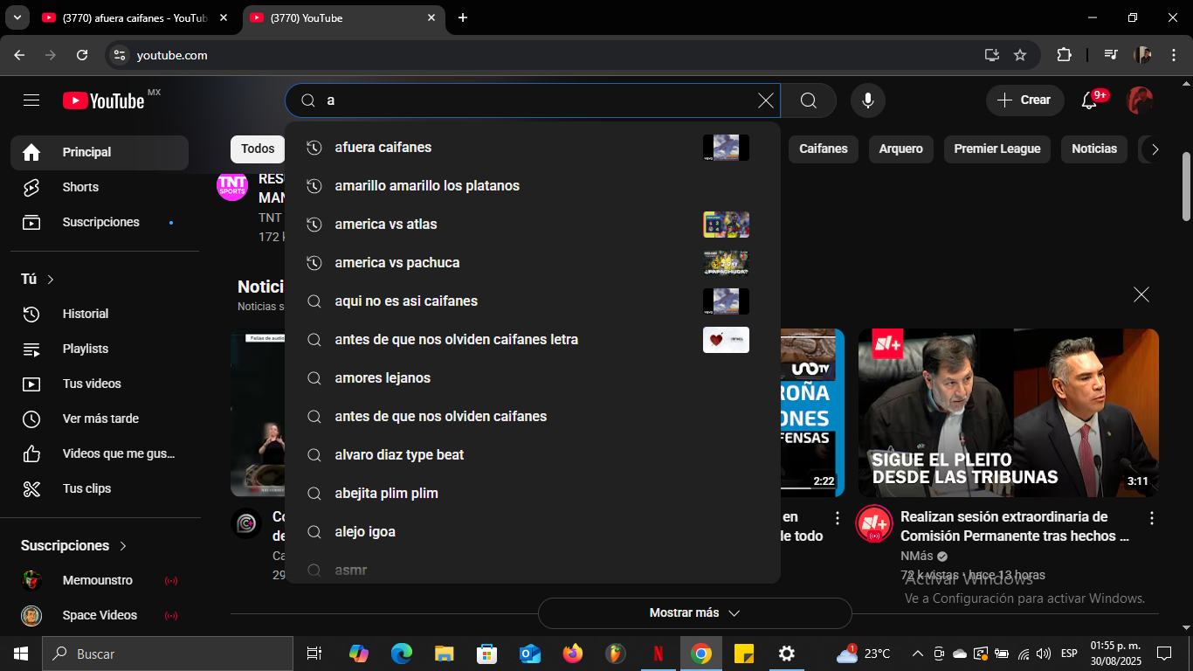Choose 'america vs pachuca' suggestion
1193x671 pixels.
pyautogui.click(x=397, y=263)
